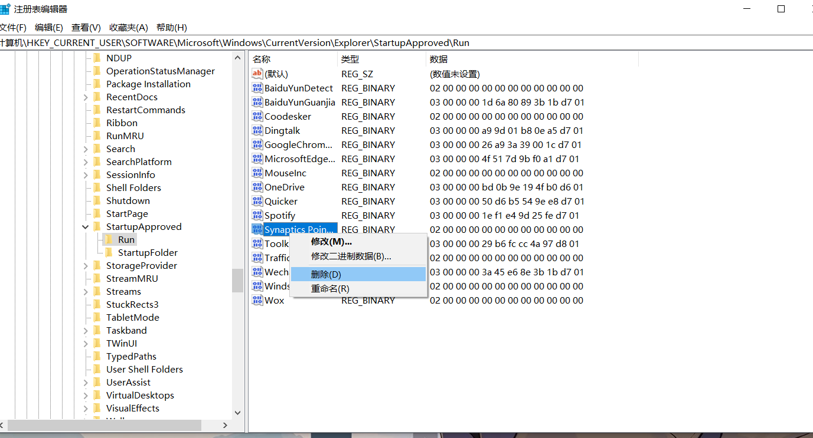Open the 查看(V) menu
813x438 pixels.
point(86,27)
